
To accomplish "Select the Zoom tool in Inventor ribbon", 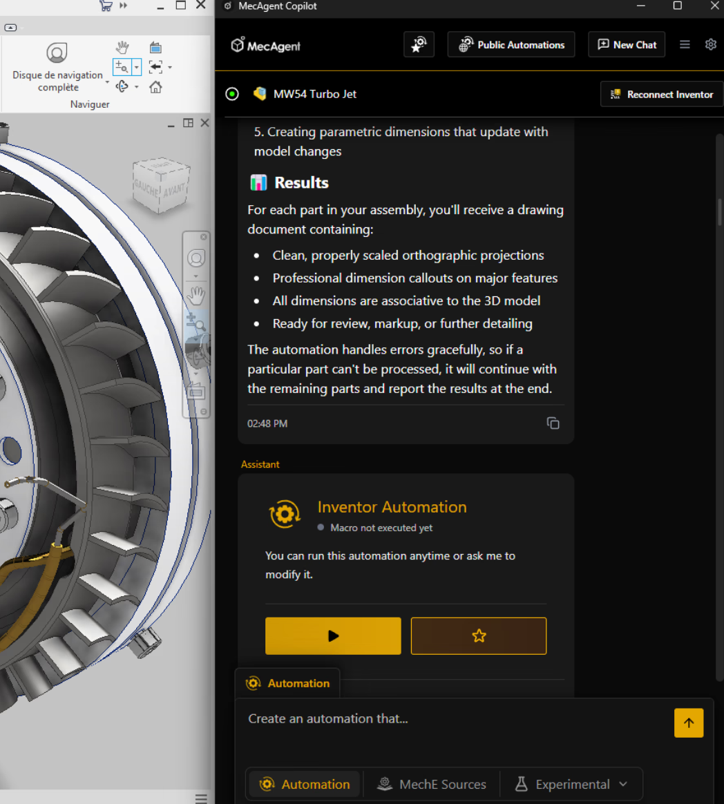I will coord(122,67).
